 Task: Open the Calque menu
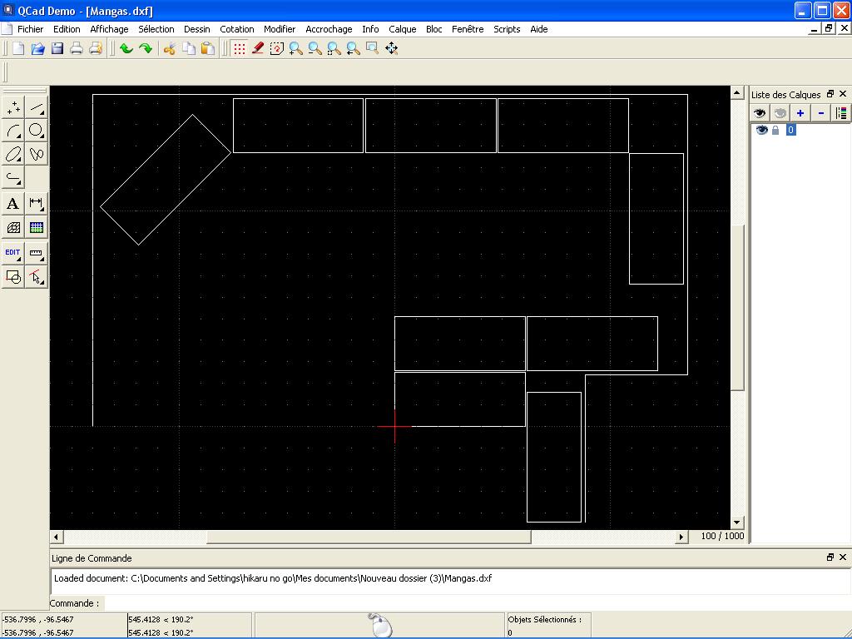(402, 29)
